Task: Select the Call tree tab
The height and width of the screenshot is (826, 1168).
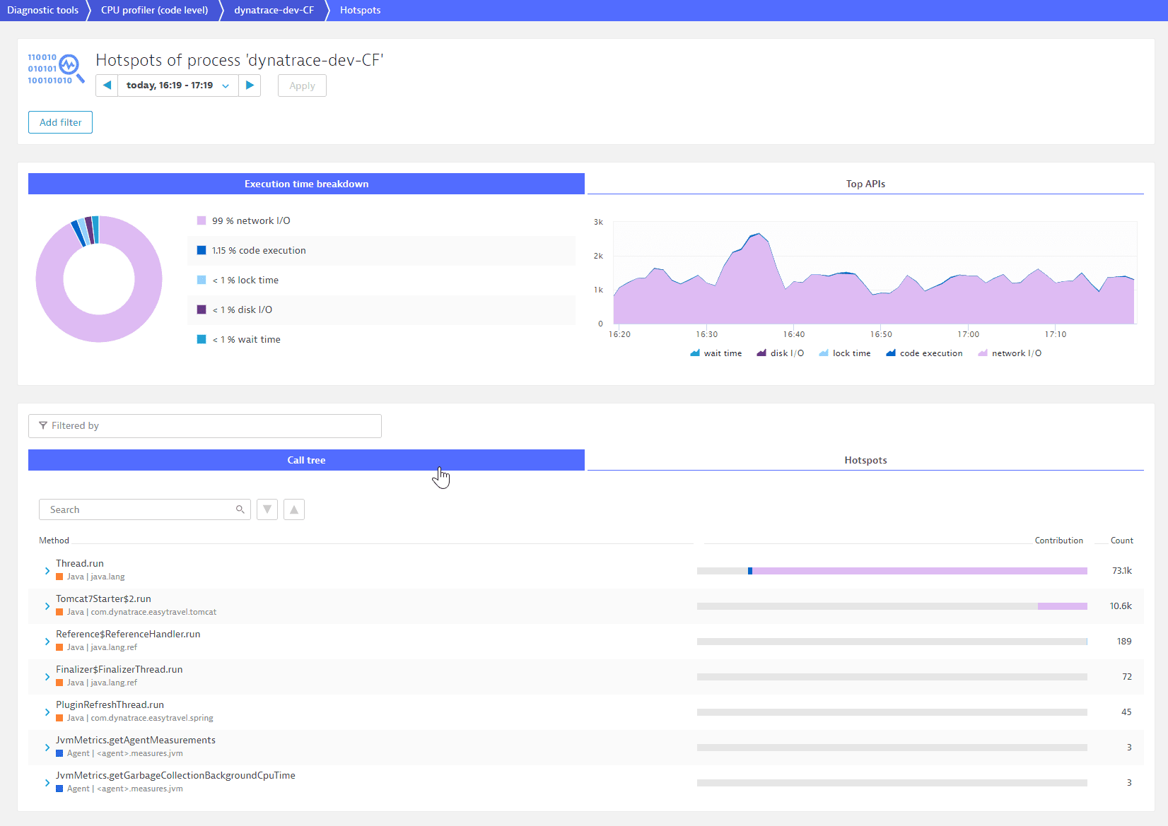Action: [306, 460]
